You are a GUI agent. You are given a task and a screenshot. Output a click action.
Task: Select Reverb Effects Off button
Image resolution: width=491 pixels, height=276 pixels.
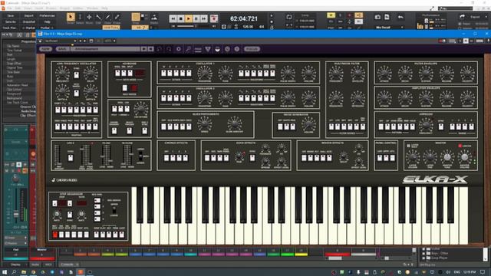(x=304, y=158)
